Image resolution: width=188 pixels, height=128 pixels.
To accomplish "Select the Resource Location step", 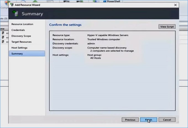I will pyautogui.click(x=22, y=24).
